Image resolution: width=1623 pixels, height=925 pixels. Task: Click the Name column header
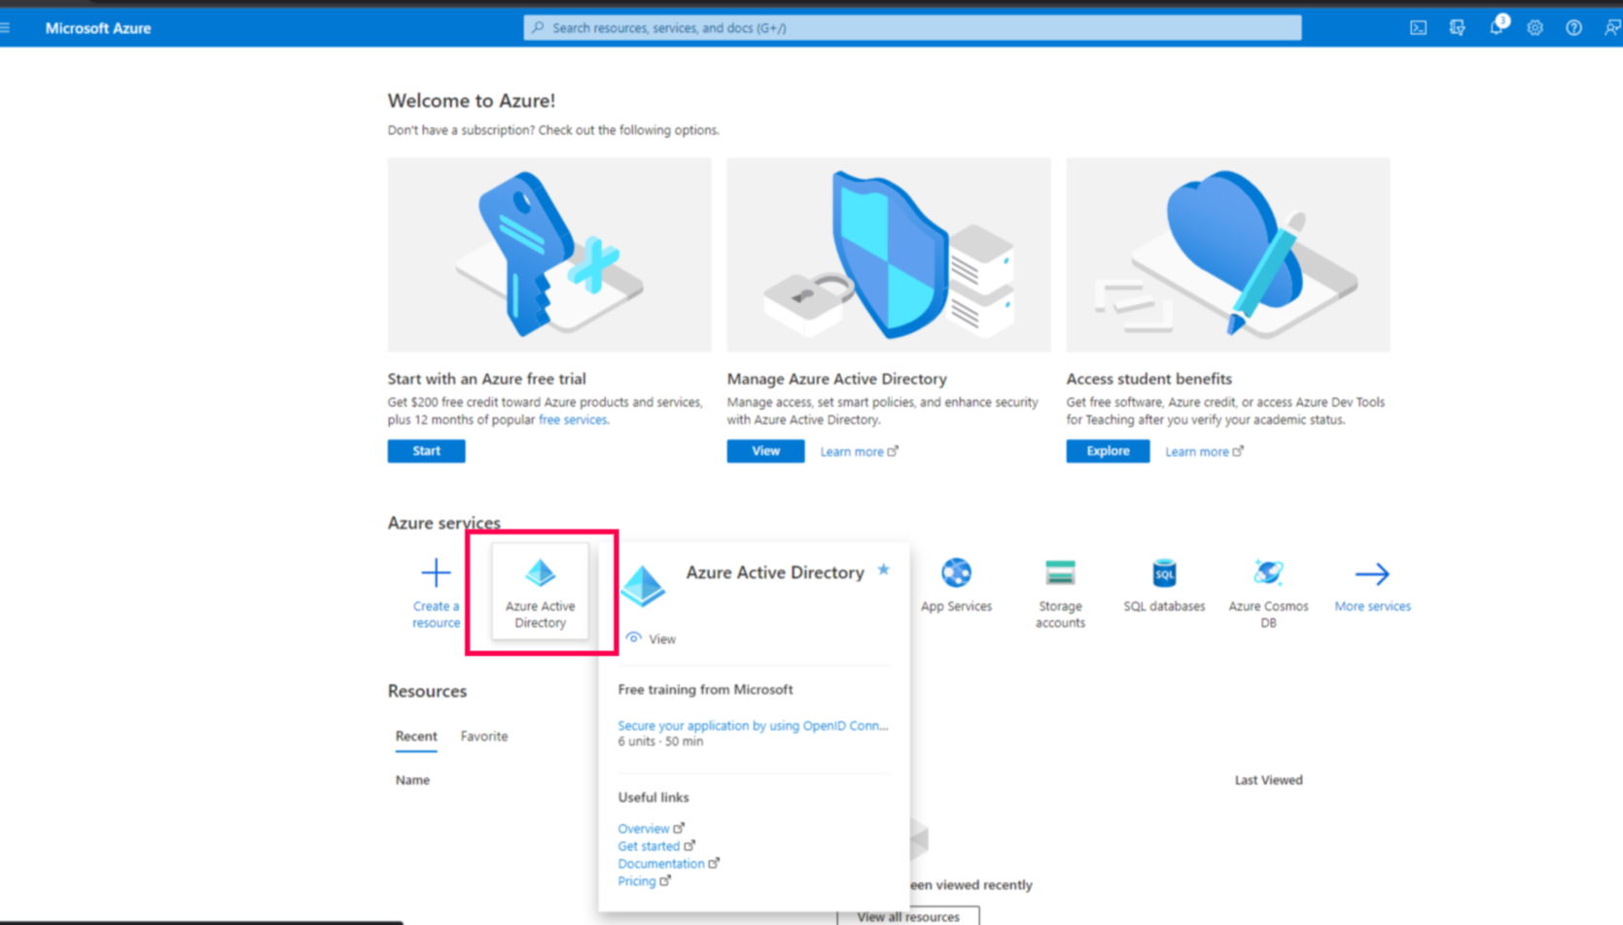click(412, 780)
